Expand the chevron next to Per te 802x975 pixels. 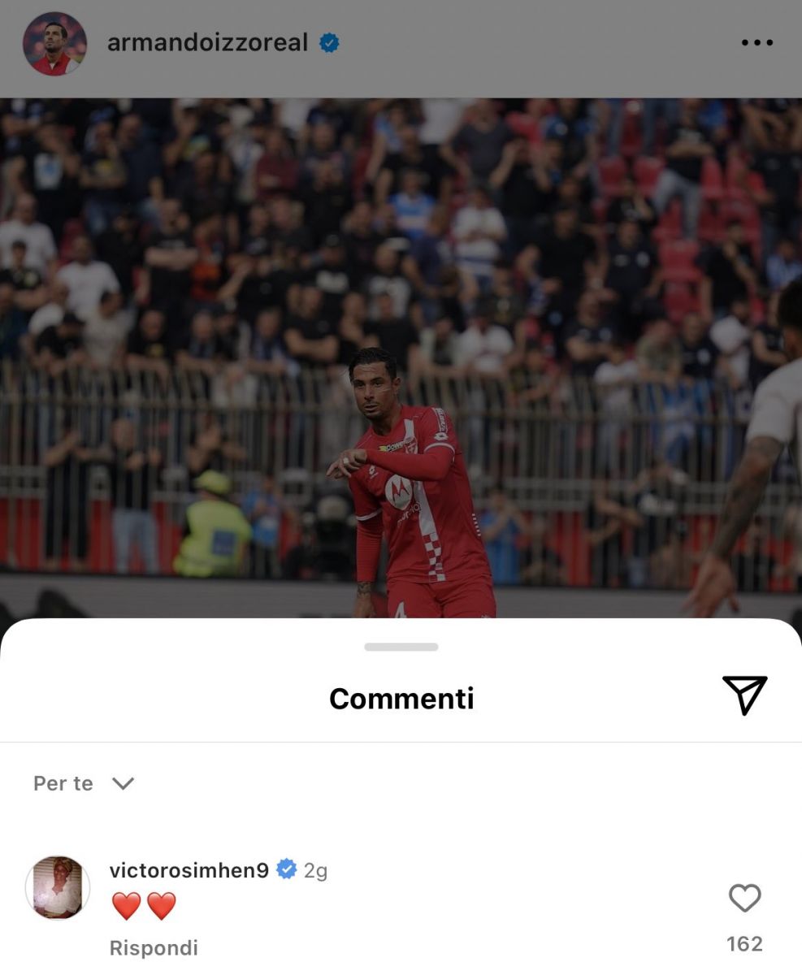(123, 783)
